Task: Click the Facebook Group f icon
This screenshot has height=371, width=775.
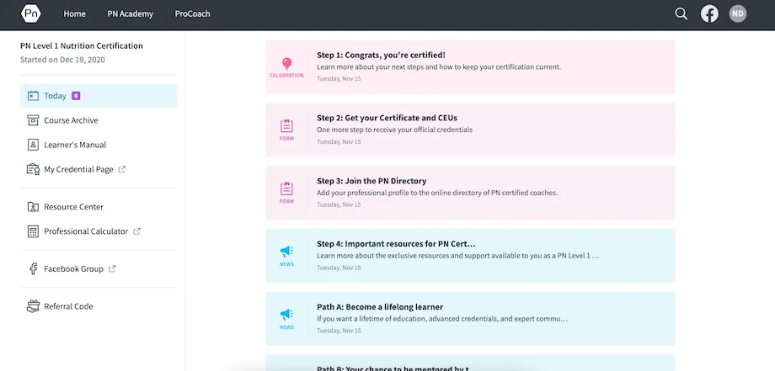Action: (33, 269)
